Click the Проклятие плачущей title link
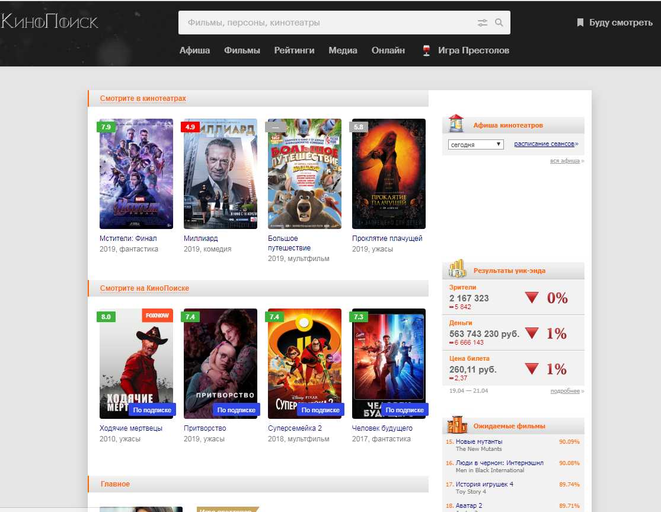The height and width of the screenshot is (512, 661). [387, 238]
